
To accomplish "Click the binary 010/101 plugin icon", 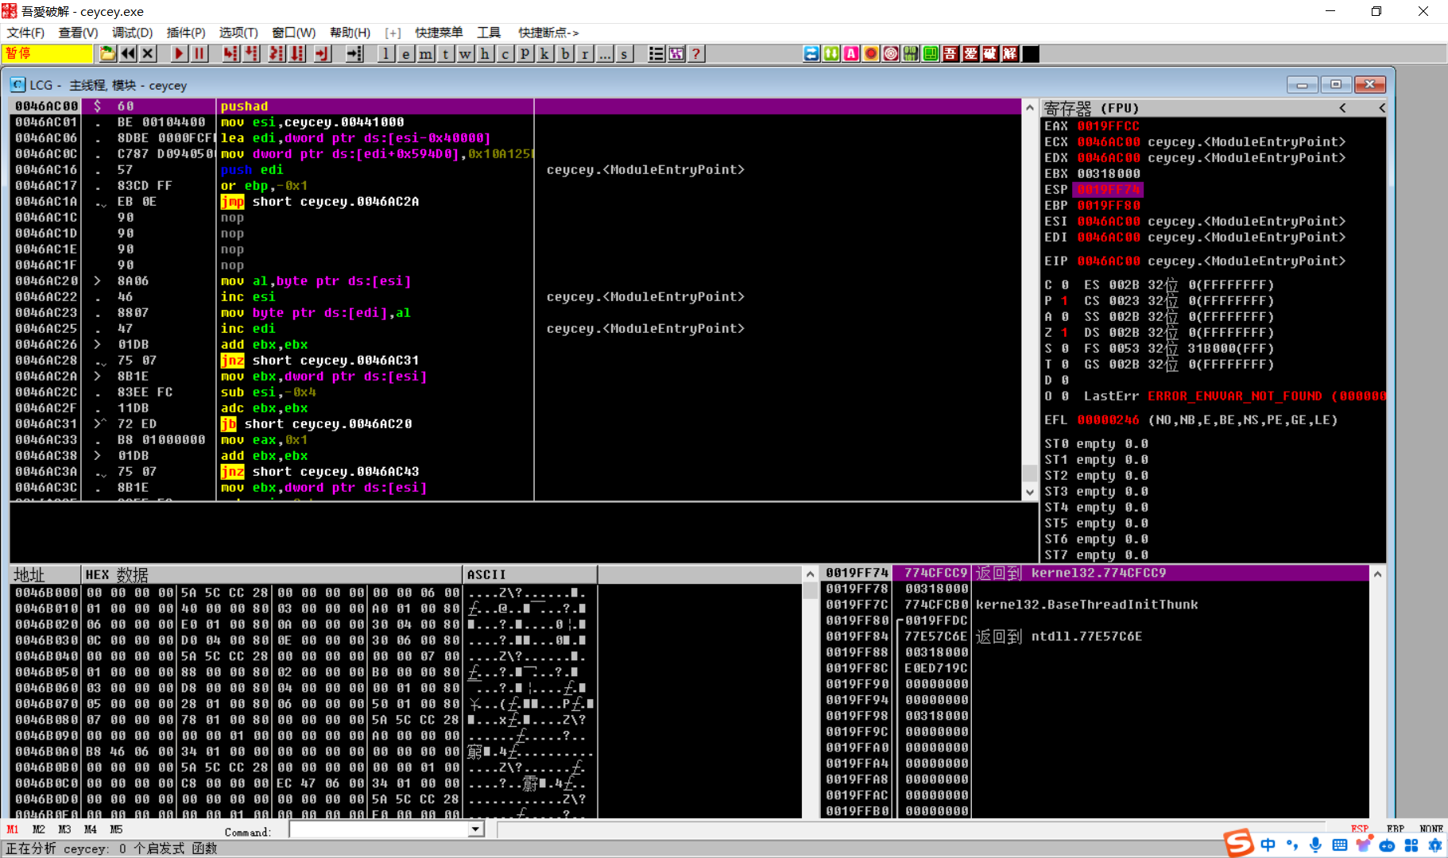I will point(911,54).
